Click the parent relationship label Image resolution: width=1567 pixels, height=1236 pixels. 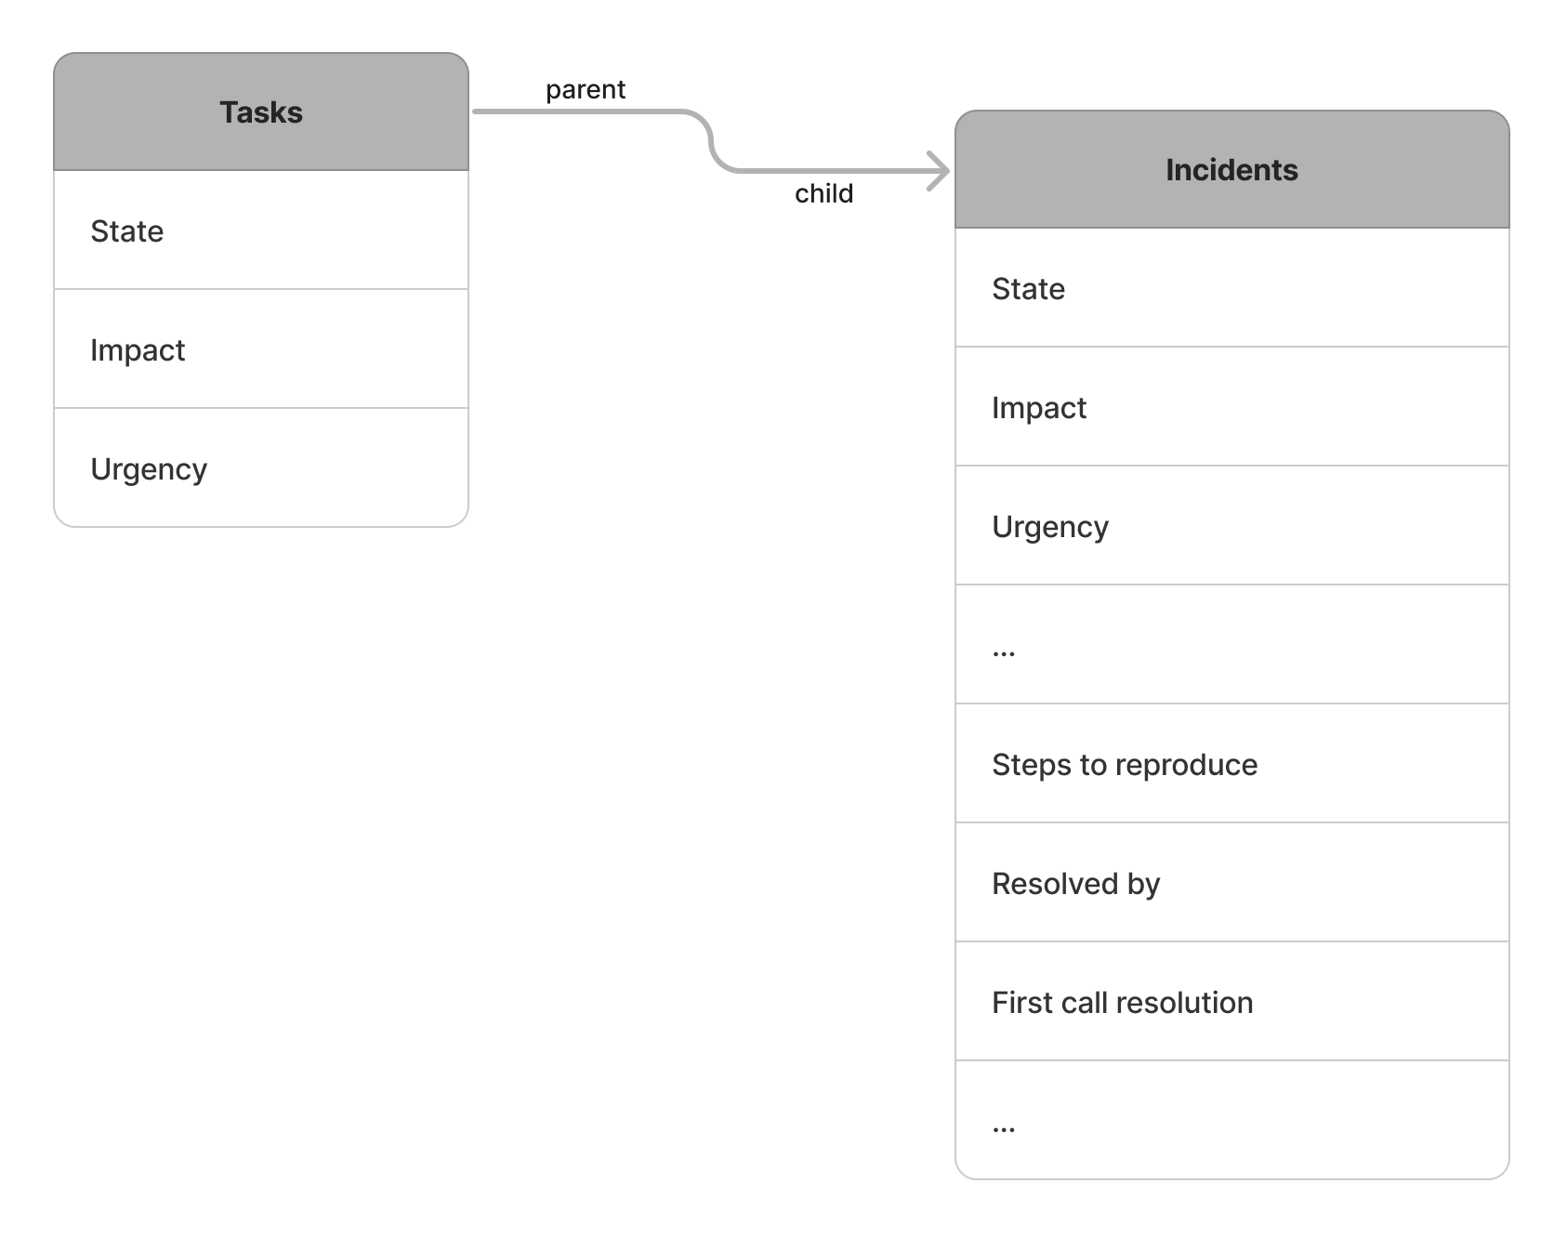coord(586,89)
